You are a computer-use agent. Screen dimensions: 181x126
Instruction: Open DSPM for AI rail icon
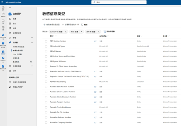3,58
